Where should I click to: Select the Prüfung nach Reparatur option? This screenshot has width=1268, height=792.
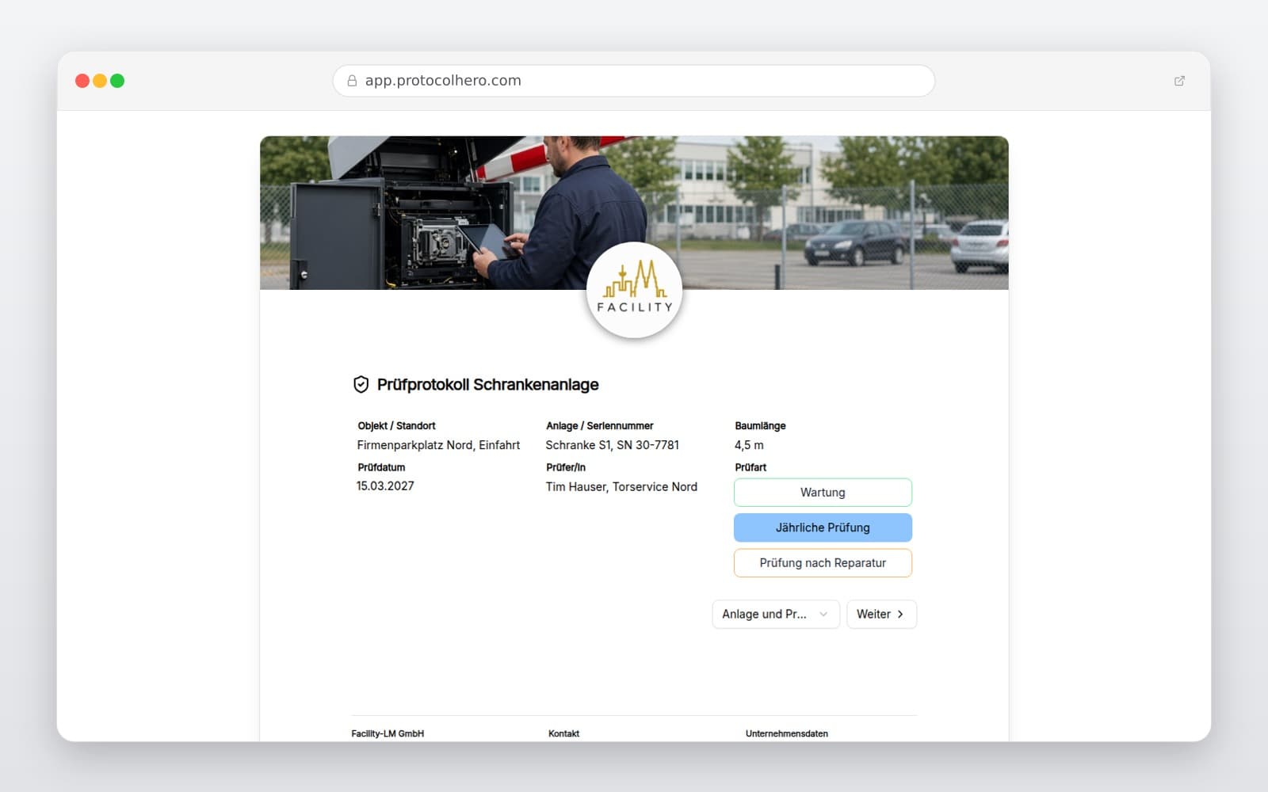tap(823, 563)
